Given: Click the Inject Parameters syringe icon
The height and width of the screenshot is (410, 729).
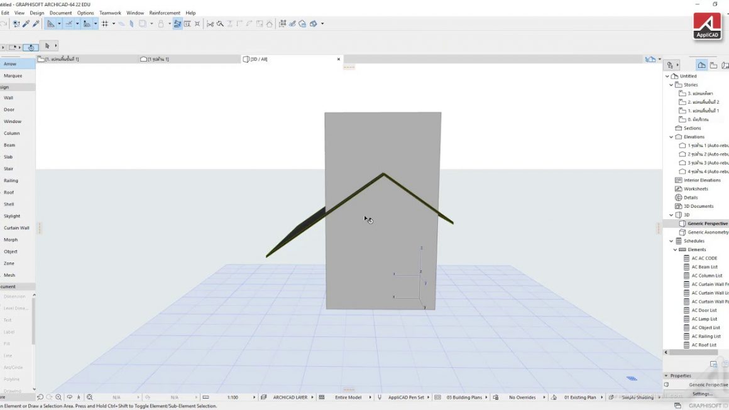Looking at the screenshot, I should pyautogui.click(x=36, y=24).
